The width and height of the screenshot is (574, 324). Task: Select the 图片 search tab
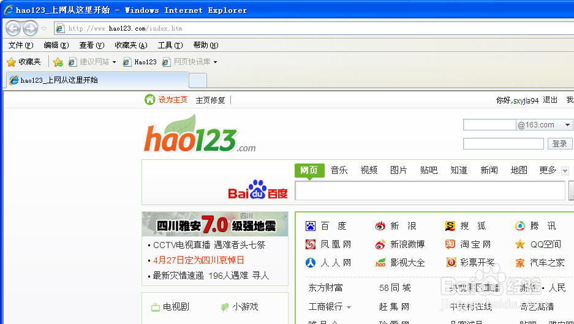click(x=399, y=170)
